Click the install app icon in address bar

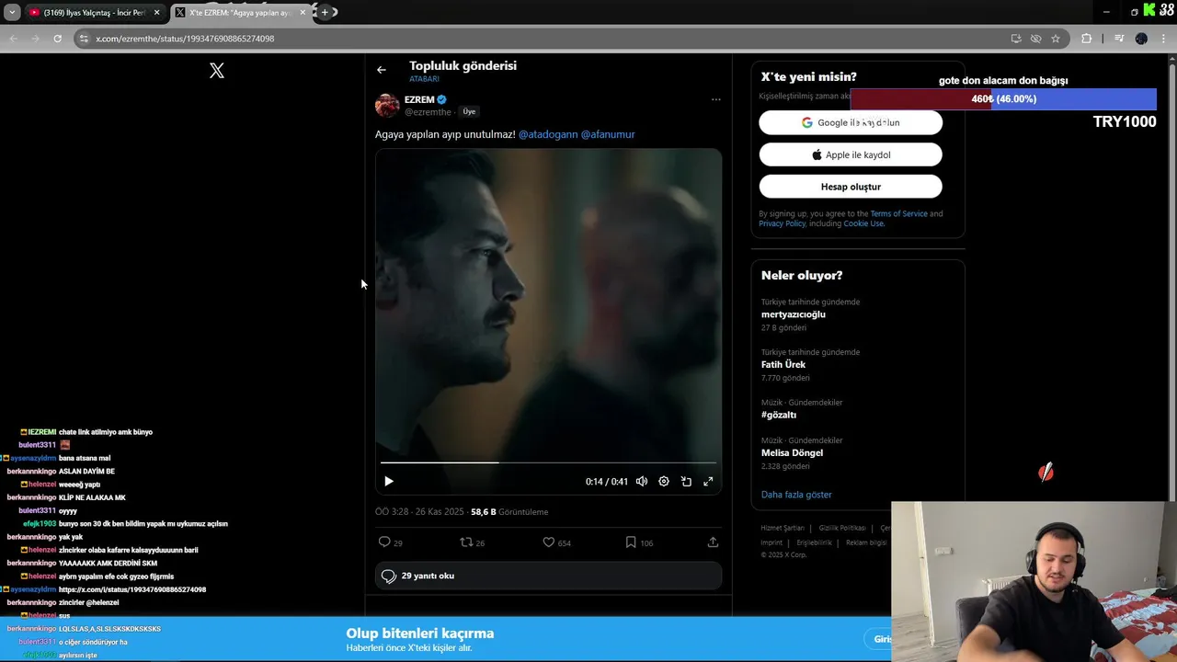1016,39
